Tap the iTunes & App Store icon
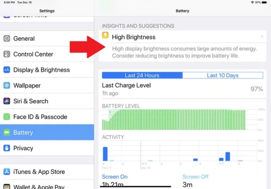Image resolution: width=271 pixels, height=189 pixels. [7, 172]
